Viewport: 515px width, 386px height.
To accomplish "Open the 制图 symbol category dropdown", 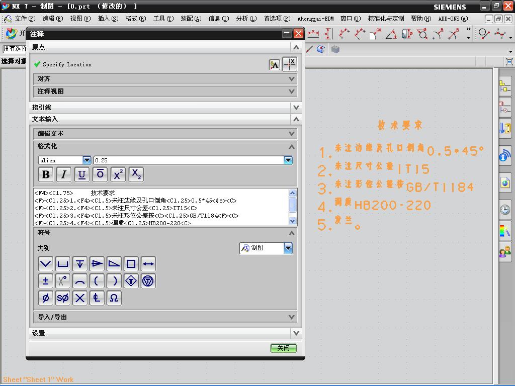I will coord(288,248).
